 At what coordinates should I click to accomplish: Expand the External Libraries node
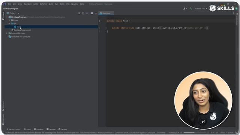[6, 33]
